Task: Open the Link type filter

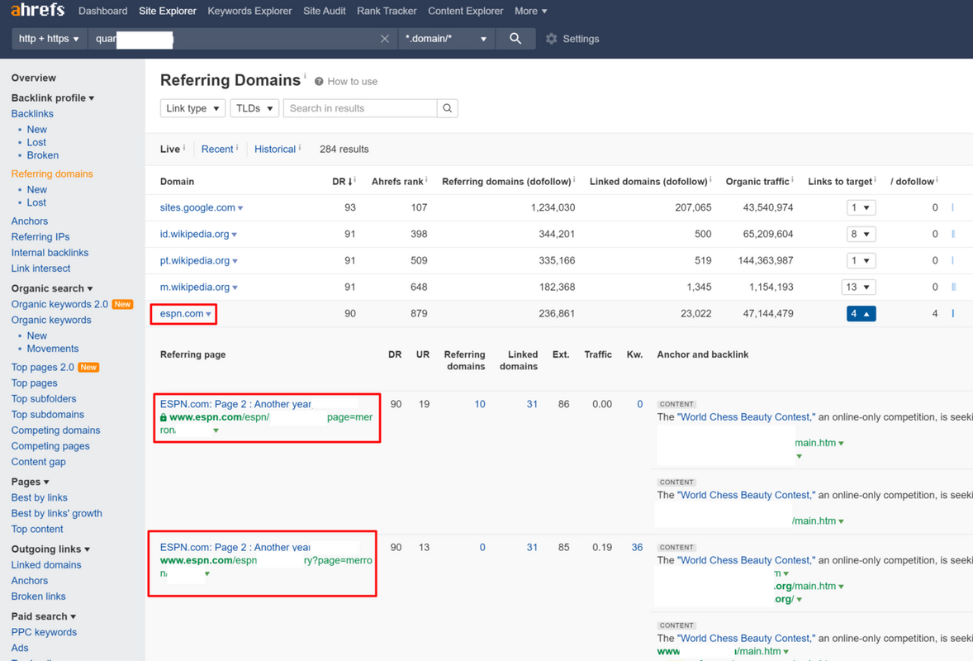Action: pyautogui.click(x=192, y=108)
